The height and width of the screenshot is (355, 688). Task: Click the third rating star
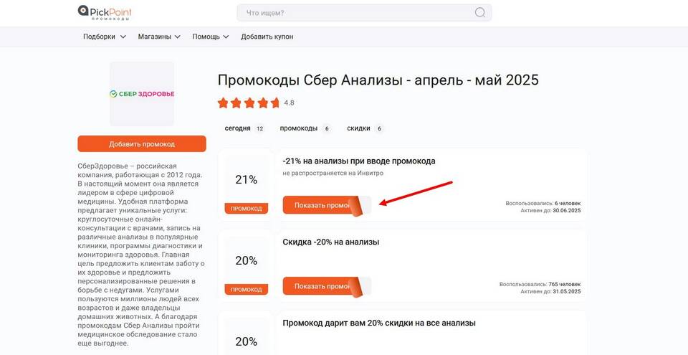click(249, 103)
